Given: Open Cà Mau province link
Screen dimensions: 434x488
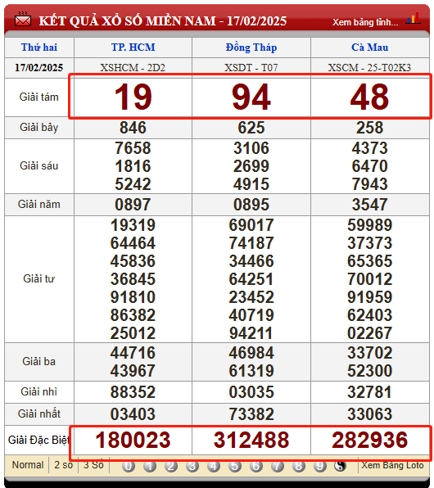Looking at the screenshot, I should (x=370, y=47).
